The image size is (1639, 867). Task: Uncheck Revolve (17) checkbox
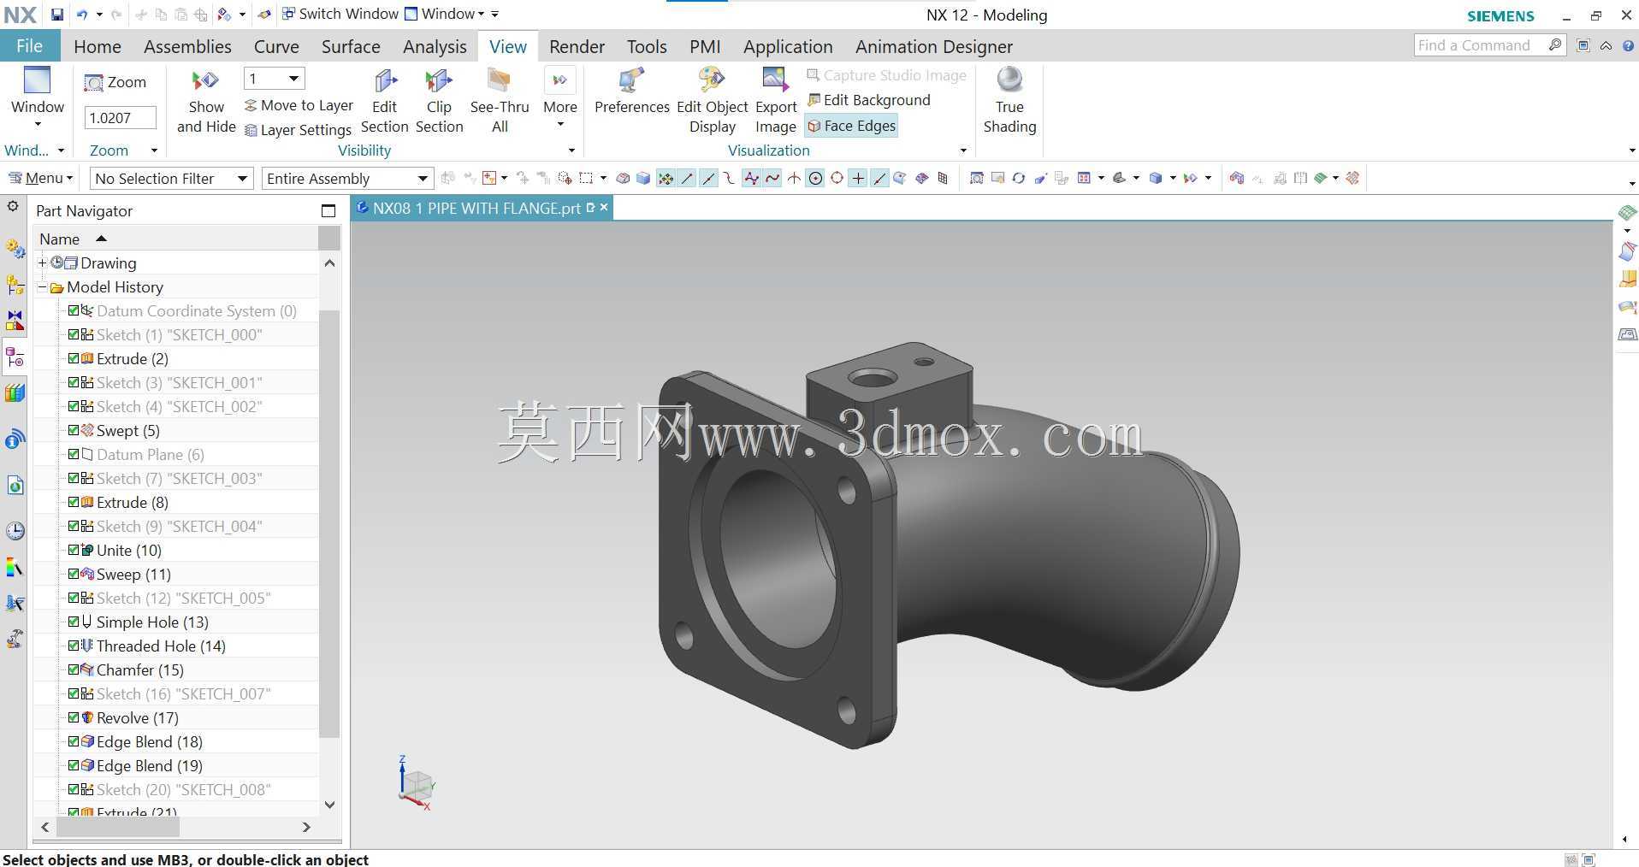tap(74, 717)
